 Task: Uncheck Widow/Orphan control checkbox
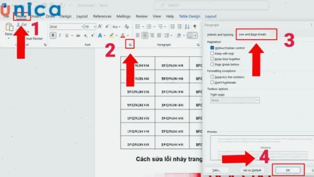point(212,48)
